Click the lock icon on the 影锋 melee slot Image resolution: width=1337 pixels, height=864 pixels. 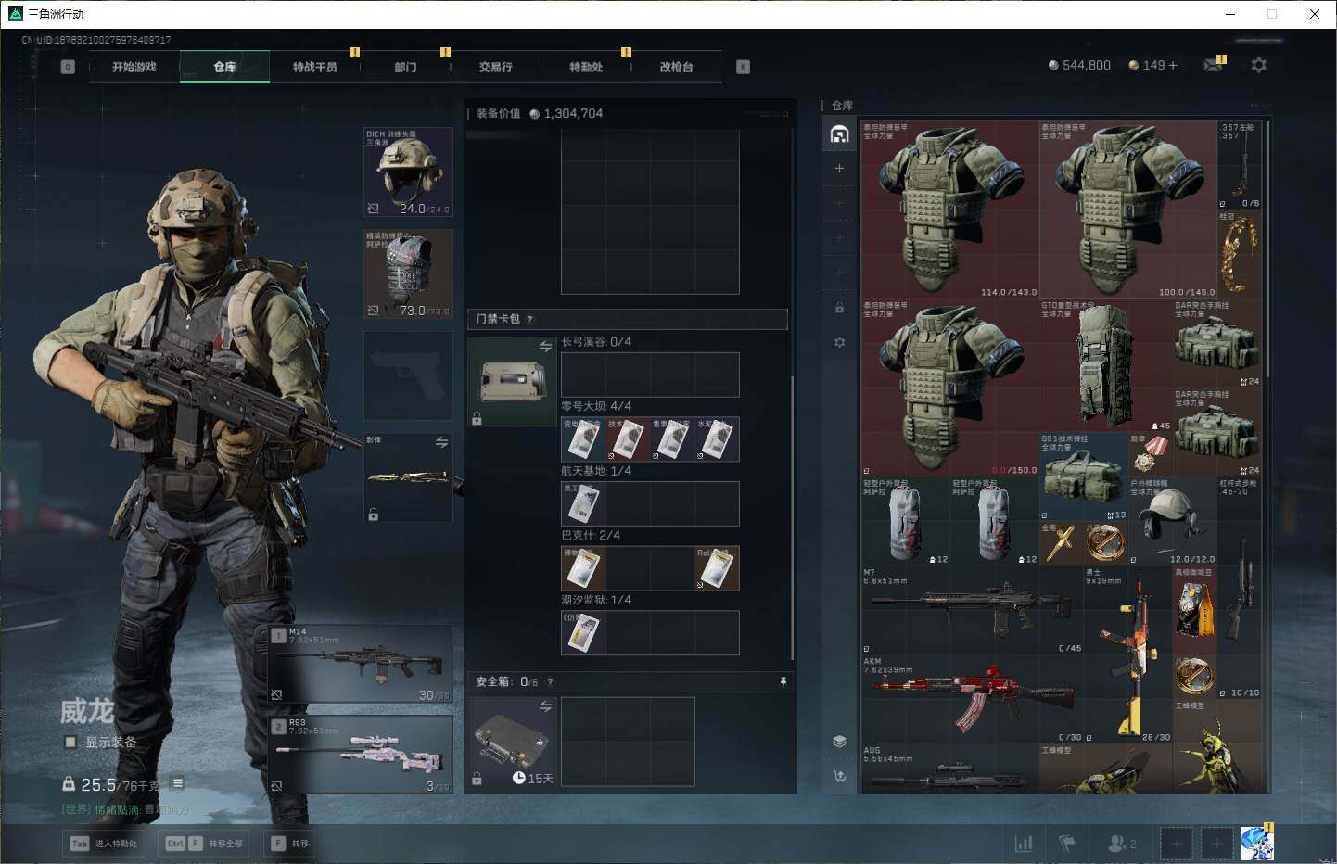[373, 515]
